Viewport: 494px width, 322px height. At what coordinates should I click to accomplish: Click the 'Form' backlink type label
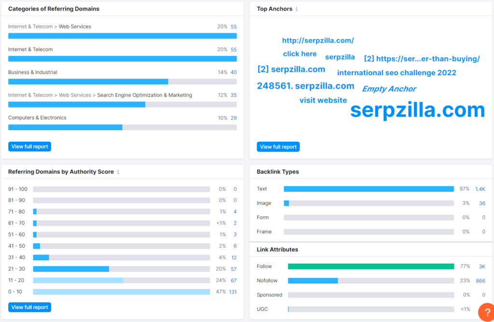click(262, 217)
